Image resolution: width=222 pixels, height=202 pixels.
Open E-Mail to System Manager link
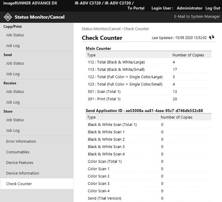pos(197,16)
